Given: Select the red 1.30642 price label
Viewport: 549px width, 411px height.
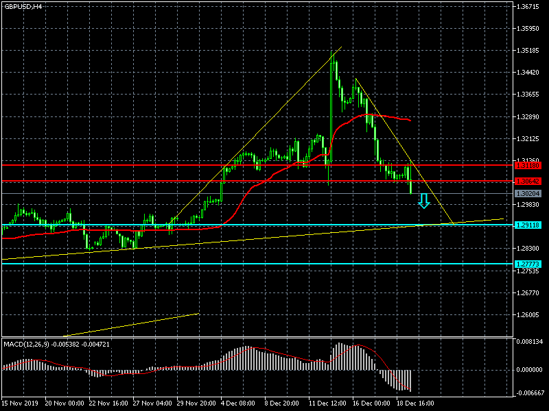Looking at the screenshot, I should (x=528, y=181).
